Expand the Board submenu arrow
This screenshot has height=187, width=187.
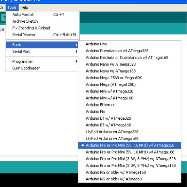click(77, 45)
